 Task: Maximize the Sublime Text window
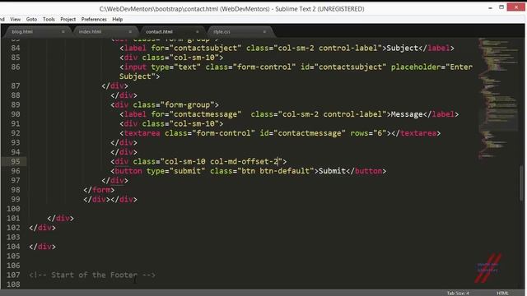click(501, 7)
